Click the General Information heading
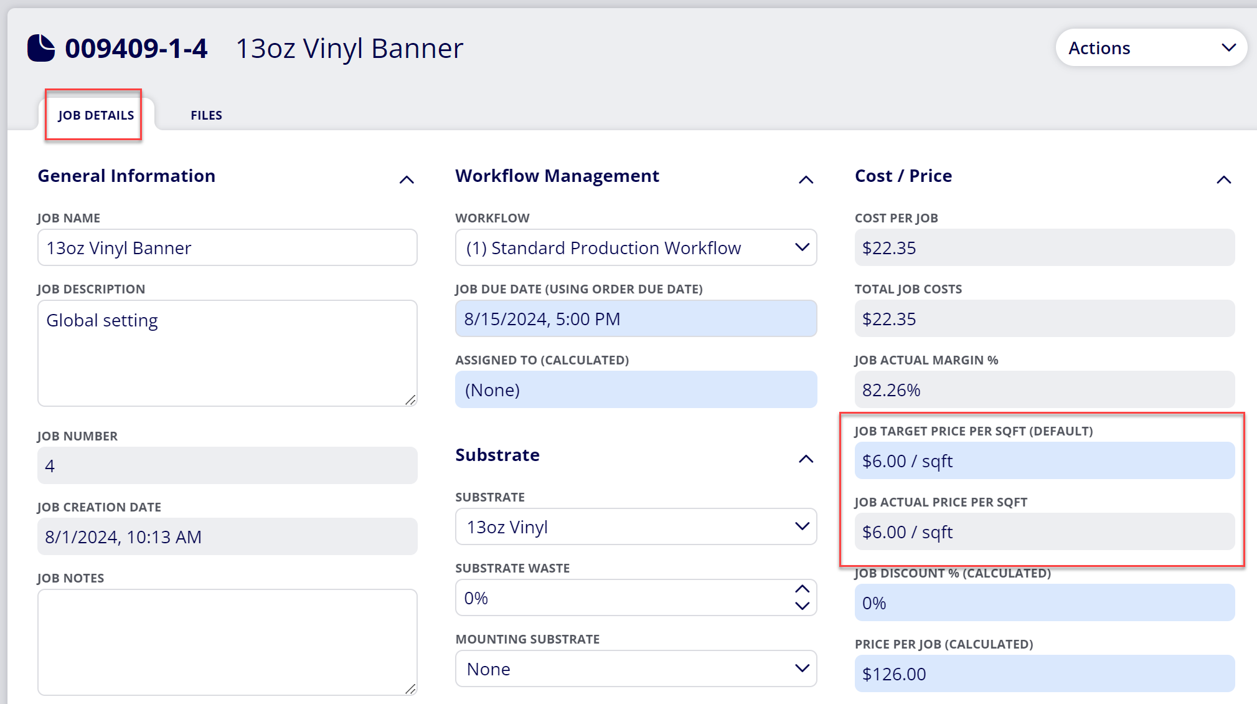The image size is (1257, 704). point(126,176)
